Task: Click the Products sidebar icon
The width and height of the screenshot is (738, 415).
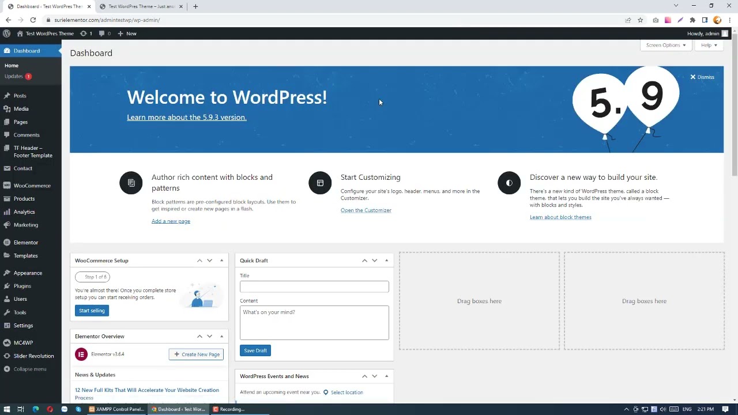Action: point(7,199)
